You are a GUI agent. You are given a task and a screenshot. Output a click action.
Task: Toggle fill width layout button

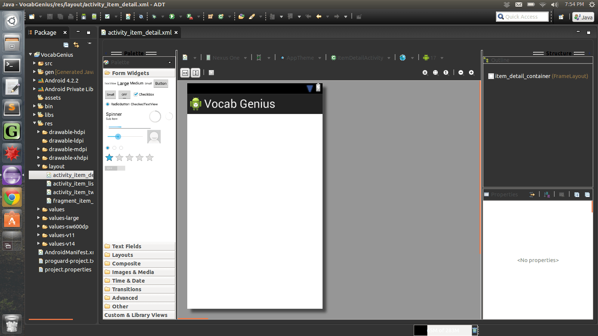[x=185, y=73]
